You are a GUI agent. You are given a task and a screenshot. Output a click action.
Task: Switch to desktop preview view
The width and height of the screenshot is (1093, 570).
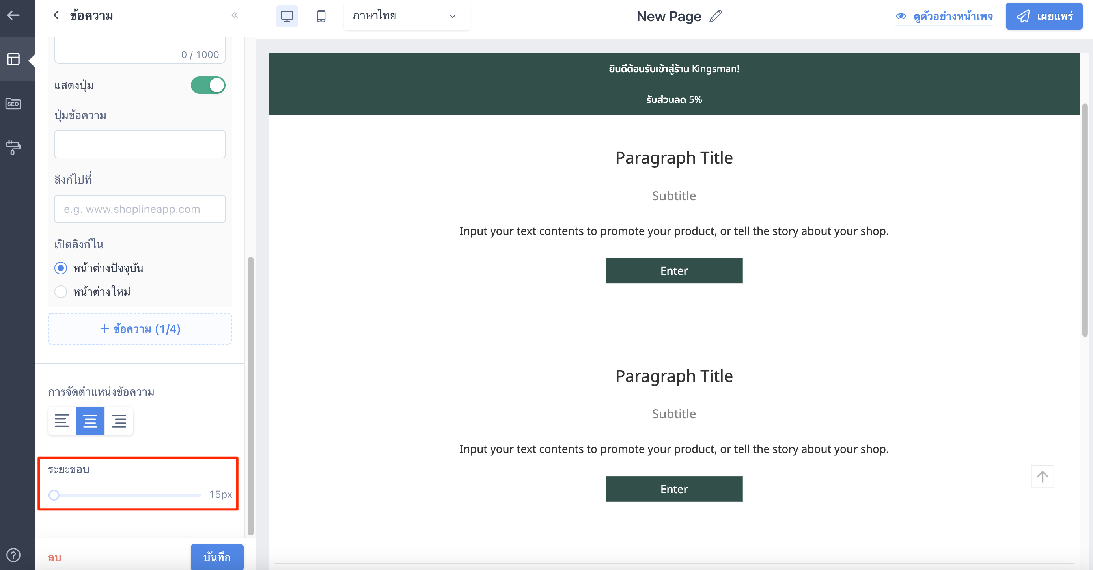[x=287, y=16]
